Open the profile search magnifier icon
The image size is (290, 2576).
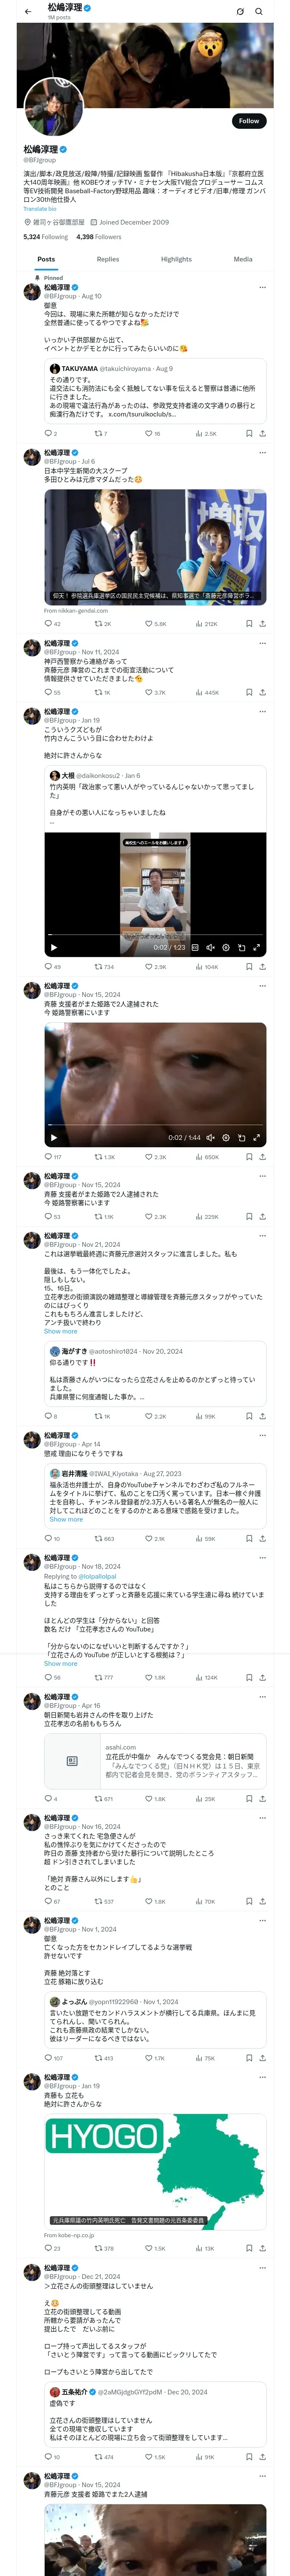(x=258, y=12)
